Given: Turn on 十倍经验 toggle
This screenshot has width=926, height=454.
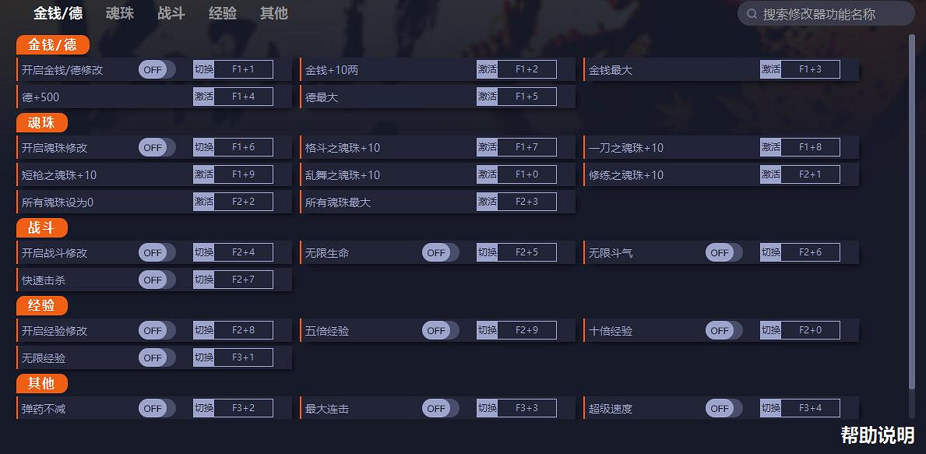Looking at the screenshot, I should pos(724,331).
